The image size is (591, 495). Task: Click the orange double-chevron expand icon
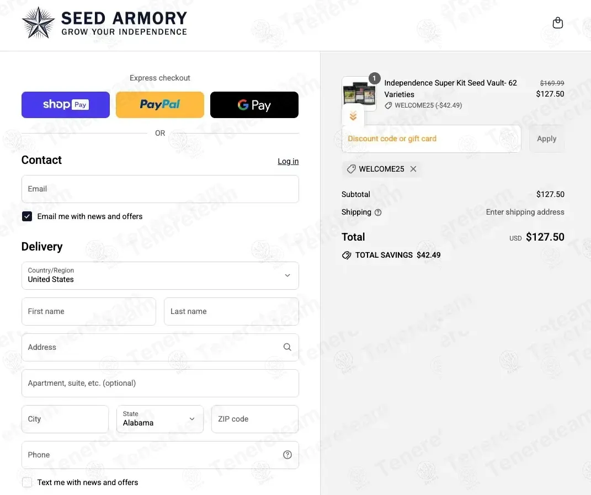(353, 116)
